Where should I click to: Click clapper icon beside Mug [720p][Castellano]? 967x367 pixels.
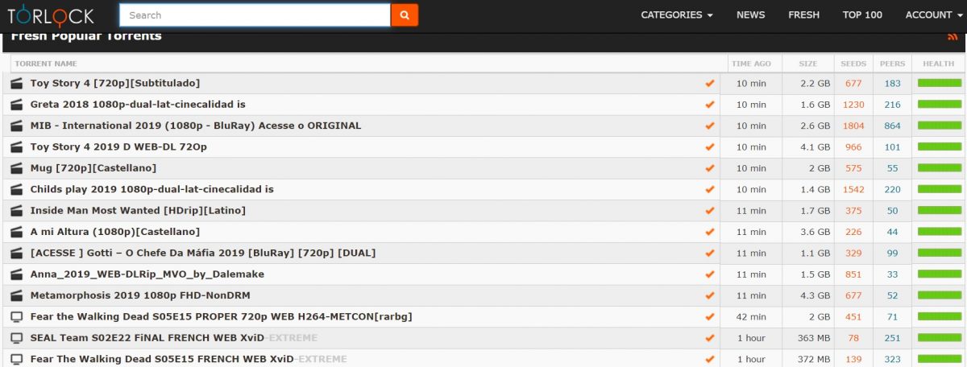pyautogui.click(x=16, y=168)
